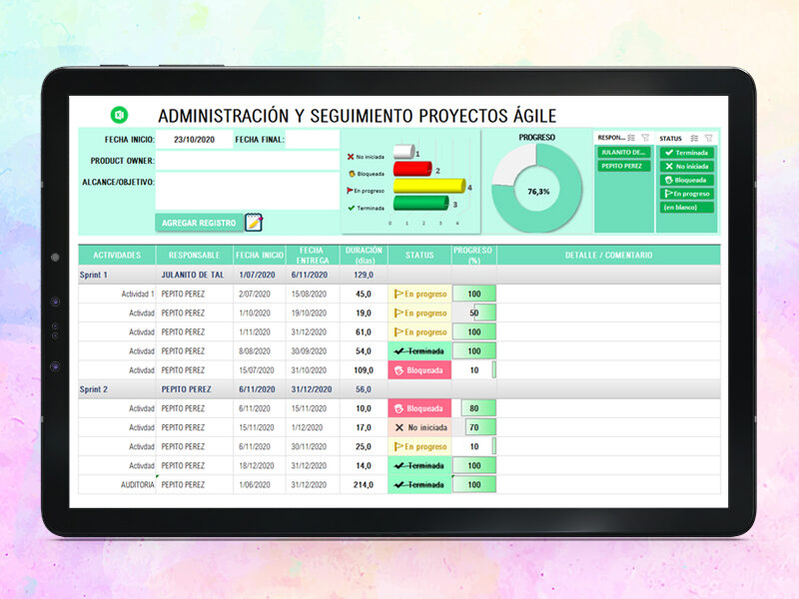Select the JULANITO DE TAL cell in Sprint 1 row
The height and width of the screenshot is (599, 799).
(x=193, y=276)
